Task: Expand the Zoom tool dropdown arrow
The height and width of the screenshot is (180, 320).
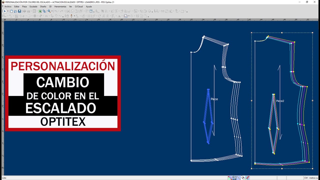Action: pyautogui.click(x=52, y=11)
